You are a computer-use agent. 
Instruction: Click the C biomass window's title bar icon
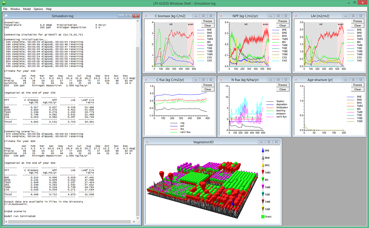146,16
